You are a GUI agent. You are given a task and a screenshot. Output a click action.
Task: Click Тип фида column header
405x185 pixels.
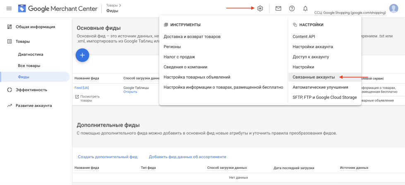pos(148,168)
